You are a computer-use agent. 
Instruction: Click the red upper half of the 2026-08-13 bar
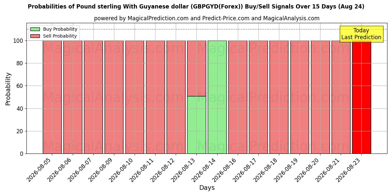pos(196,68)
